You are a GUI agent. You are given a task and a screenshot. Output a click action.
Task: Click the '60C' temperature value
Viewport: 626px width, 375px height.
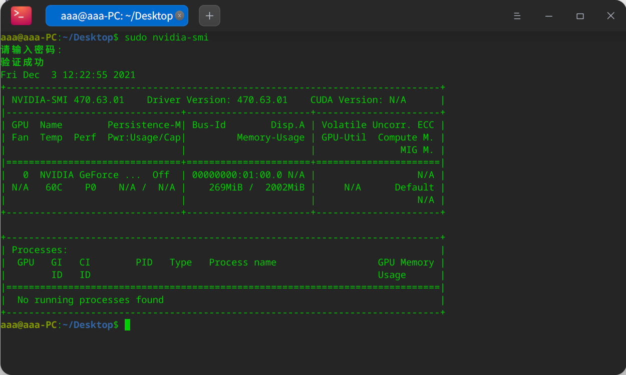tap(54, 187)
